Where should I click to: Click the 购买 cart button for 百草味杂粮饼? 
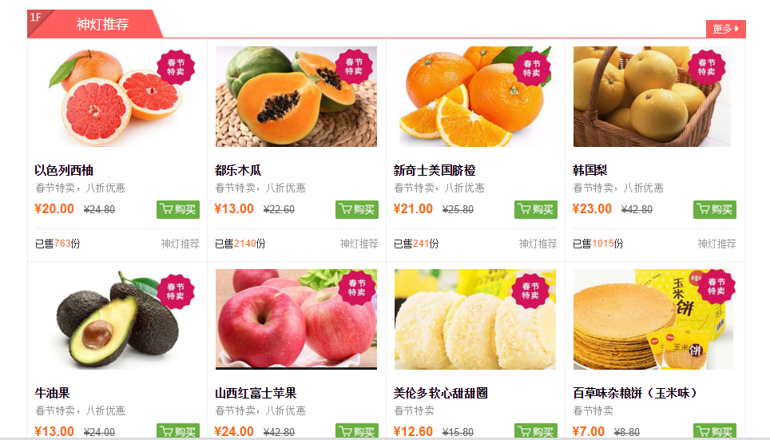[715, 430]
